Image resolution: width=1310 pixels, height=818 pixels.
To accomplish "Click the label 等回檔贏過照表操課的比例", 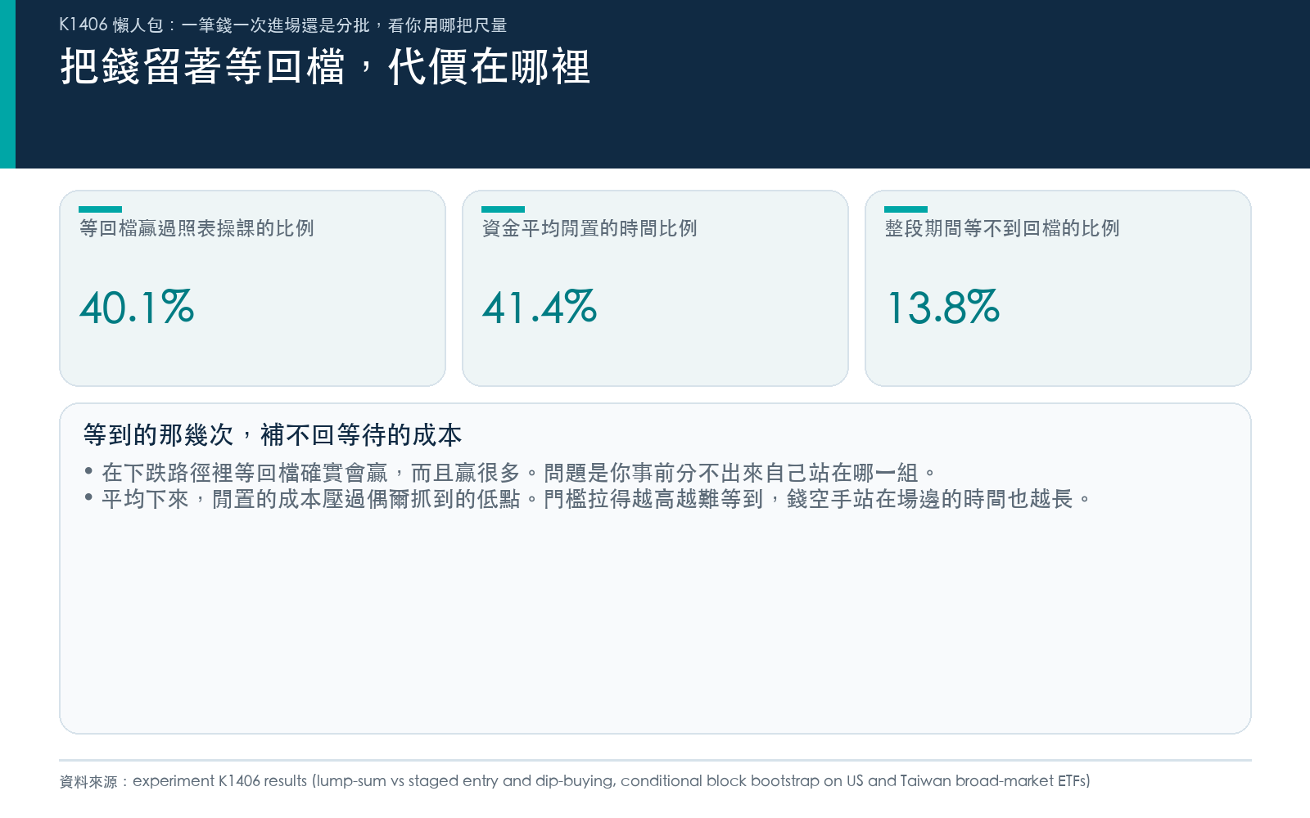I will click(196, 228).
